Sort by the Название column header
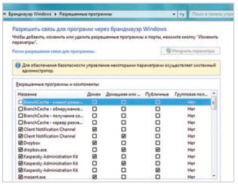Screen dimensions: 238x185 (27, 94)
